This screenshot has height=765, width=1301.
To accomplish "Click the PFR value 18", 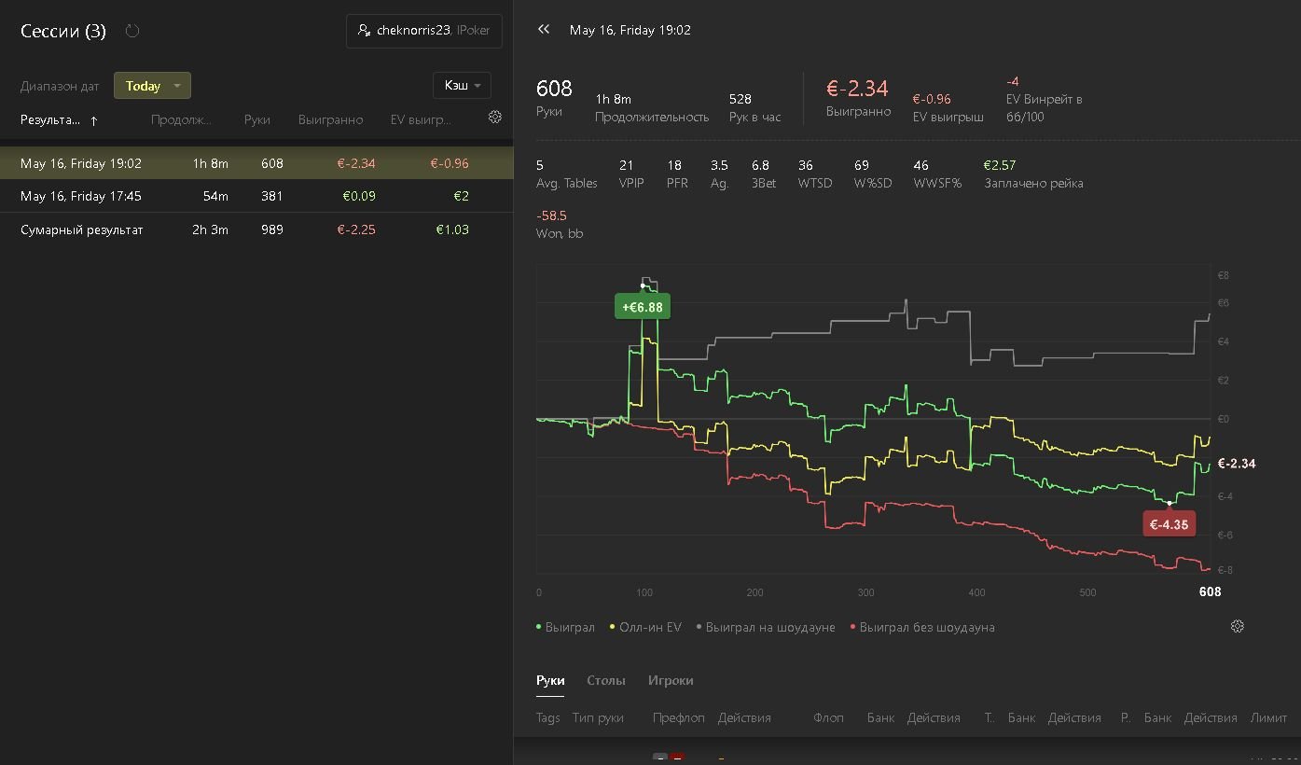I will pos(674,165).
